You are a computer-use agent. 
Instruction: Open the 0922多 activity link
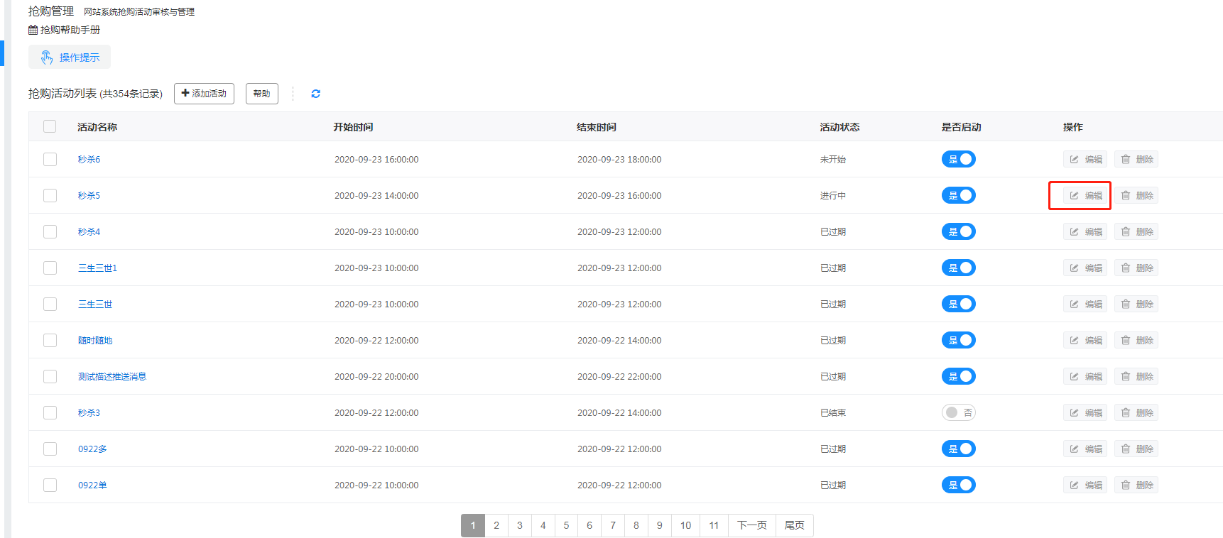[x=92, y=449]
